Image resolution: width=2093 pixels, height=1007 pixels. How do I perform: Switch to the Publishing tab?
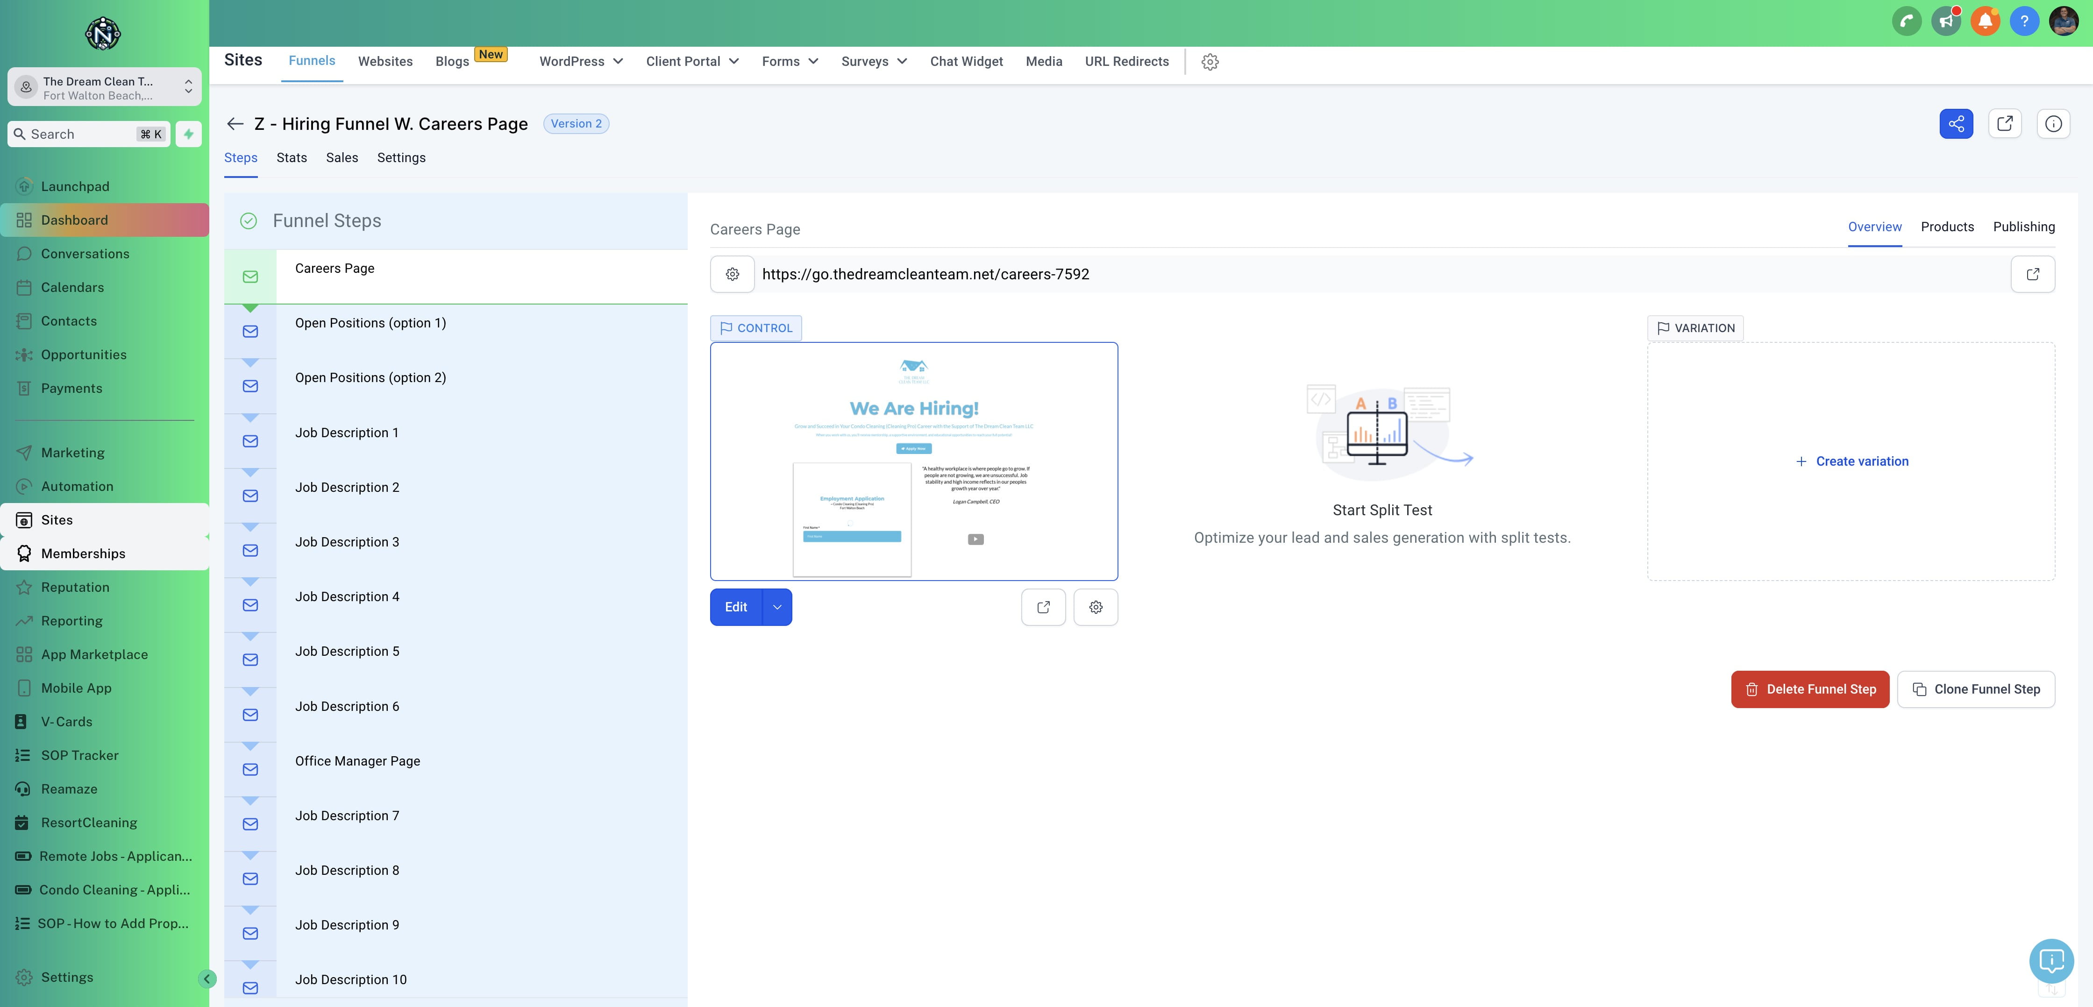tap(2023, 227)
